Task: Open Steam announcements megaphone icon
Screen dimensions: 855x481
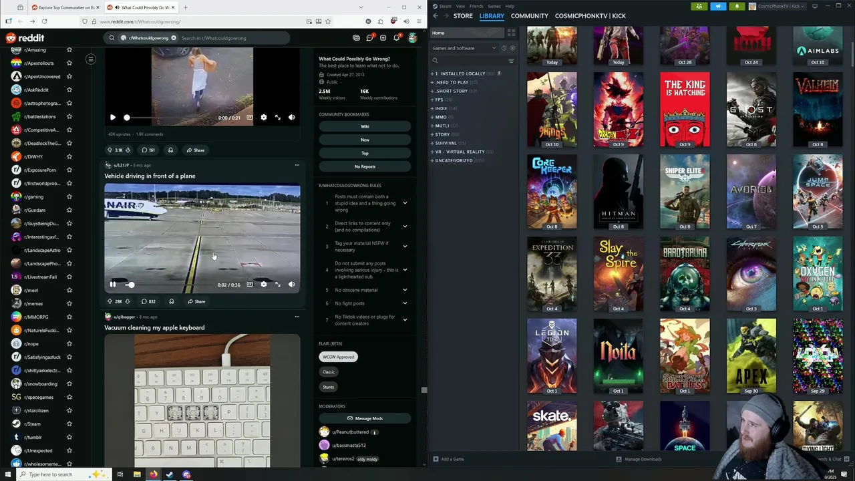Action: pyautogui.click(x=718, y=6)
